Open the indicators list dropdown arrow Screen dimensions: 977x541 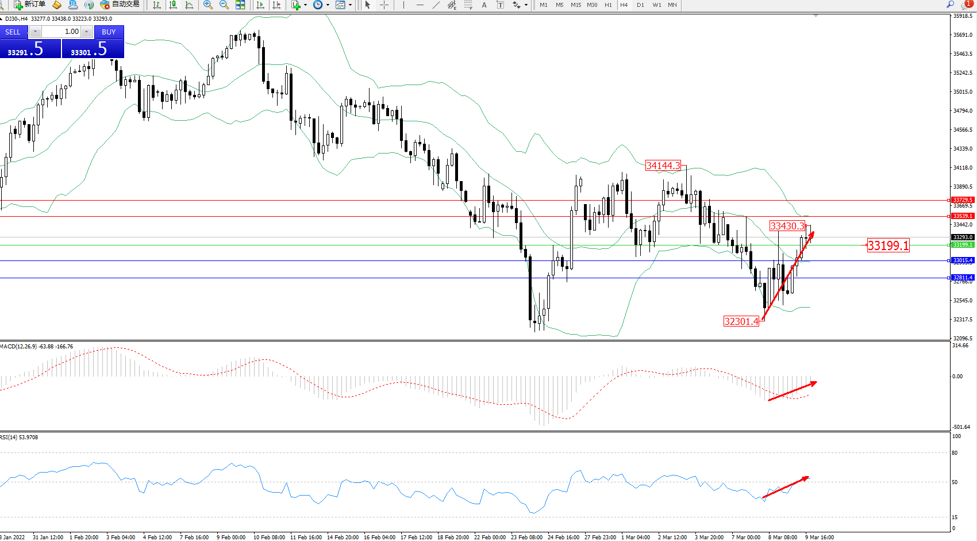305,5
